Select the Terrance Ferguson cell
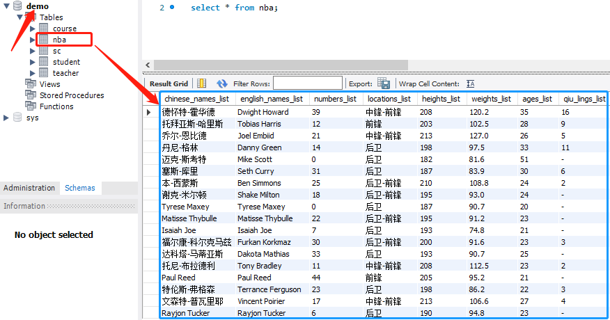 (x=272, y=289)
